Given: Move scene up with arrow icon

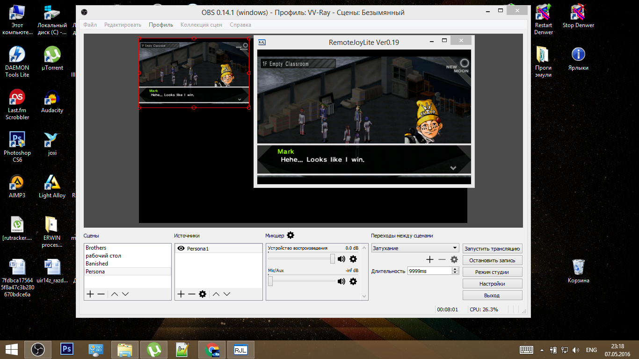Looking at the screenshot, I should coord(115,294).
